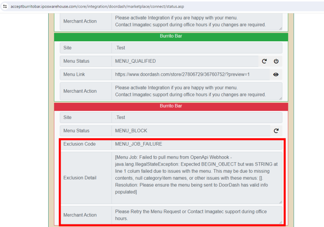Click the doordash.com Menu Link field
Image resolution: width=324 pixels, height=227 pixels.
pos(190,74)
